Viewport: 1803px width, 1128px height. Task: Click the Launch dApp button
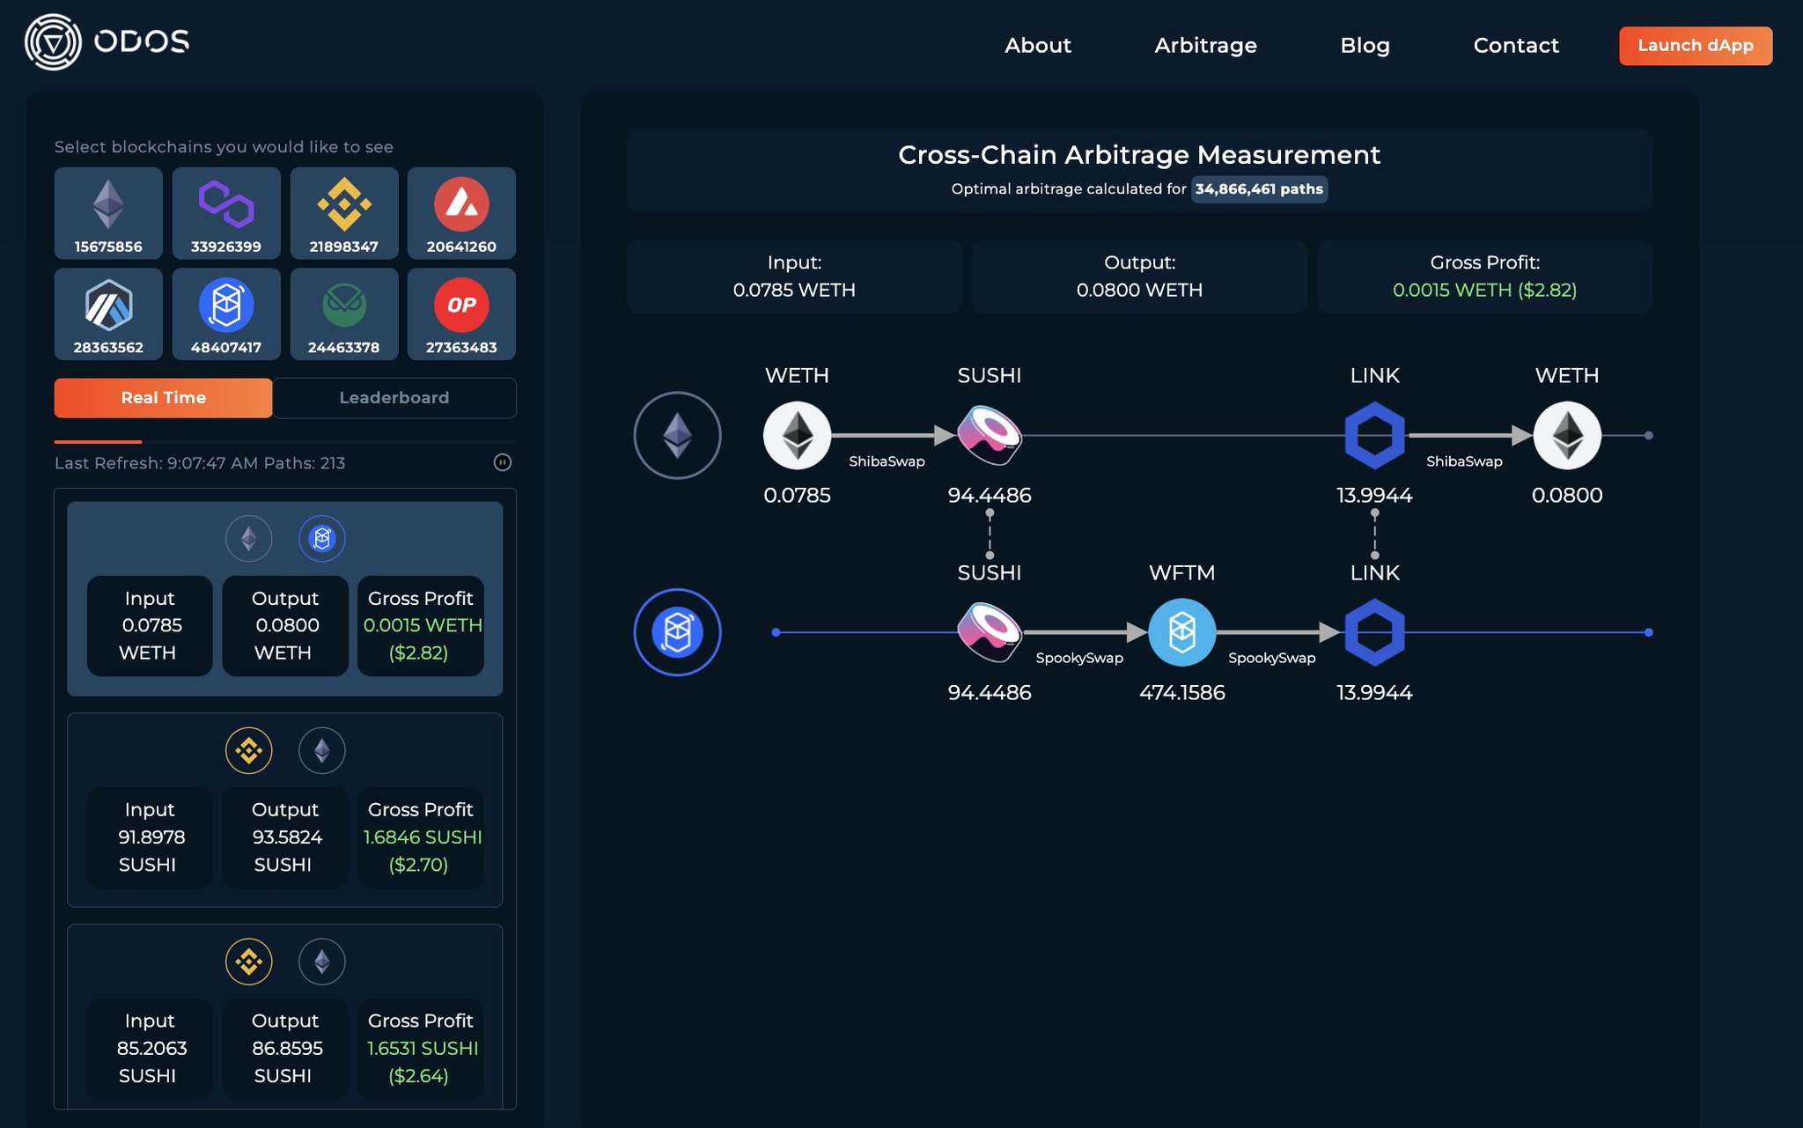(x=1695, y=46)
